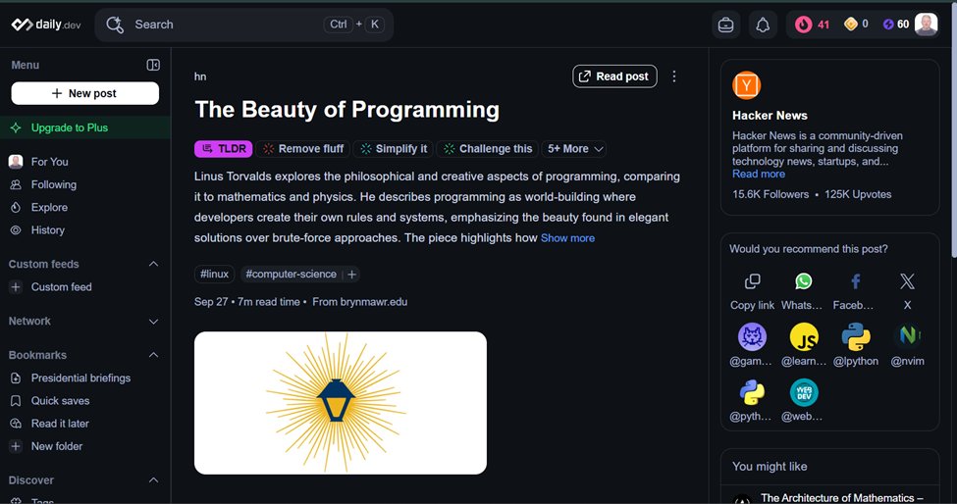Click Upgrade to Plus

pyautogui.click(x=85, y=127)
